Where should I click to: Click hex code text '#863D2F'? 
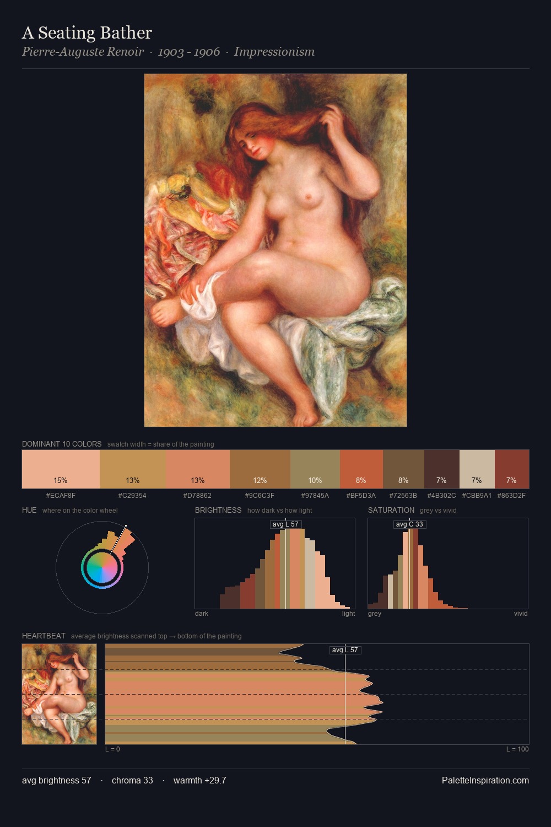coord(511,495)
